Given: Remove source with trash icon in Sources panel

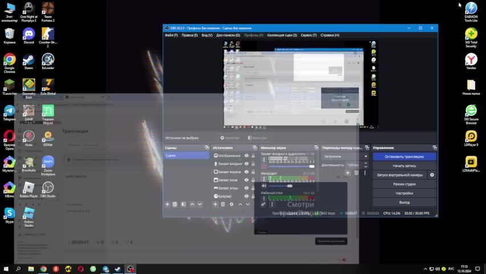Looking at the screenshot, I should (x=223, y=204).
